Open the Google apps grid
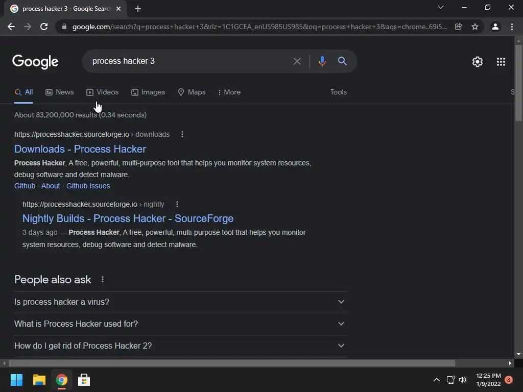Image resolution: width=523 pixels, height=392 pixels. click(x=501, y=62)
